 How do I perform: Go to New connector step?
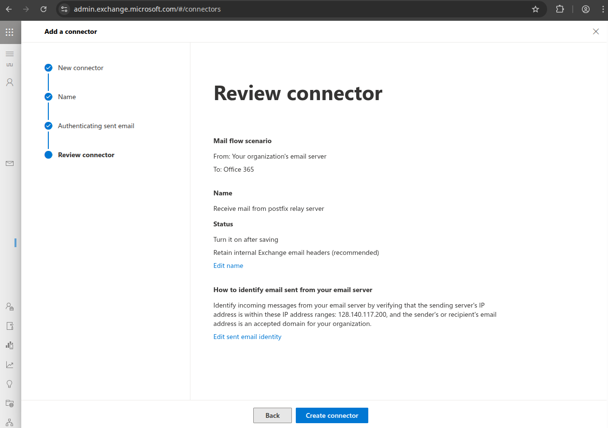[74, 68]
